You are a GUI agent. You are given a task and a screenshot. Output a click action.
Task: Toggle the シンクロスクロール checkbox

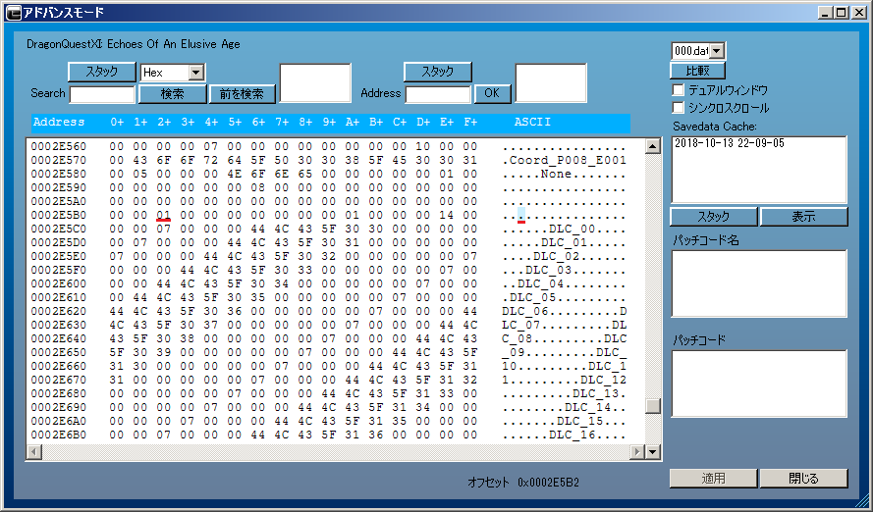(x=678, y=108)
